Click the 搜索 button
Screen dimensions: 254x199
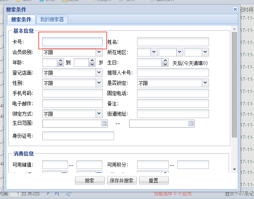click(89, 181)
